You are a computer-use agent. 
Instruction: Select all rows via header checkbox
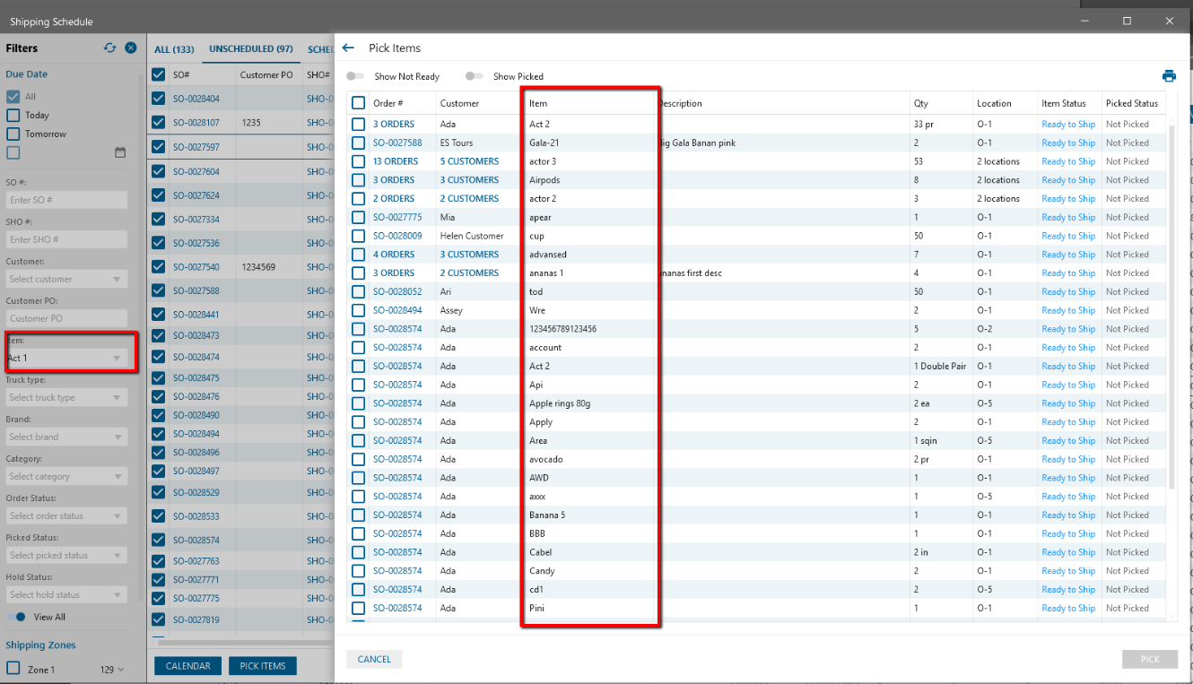pyautogui.click(x=358, y=103)
